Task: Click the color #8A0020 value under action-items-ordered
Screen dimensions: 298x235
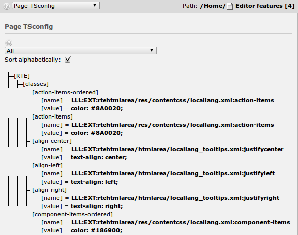Action: [97, 108]
